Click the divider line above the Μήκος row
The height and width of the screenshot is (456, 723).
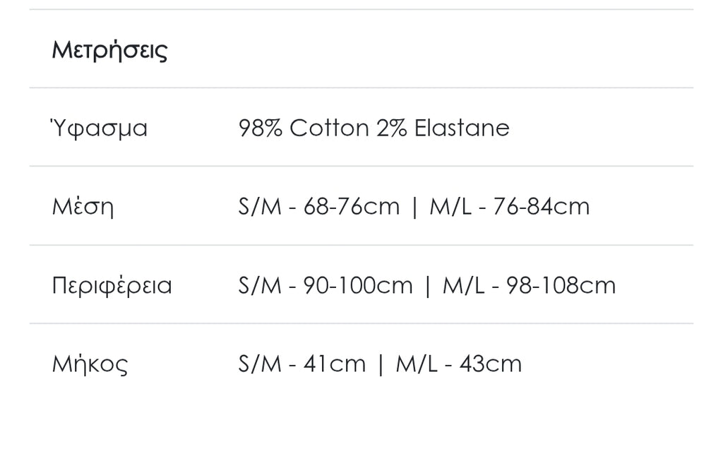(x=361, y=324)
